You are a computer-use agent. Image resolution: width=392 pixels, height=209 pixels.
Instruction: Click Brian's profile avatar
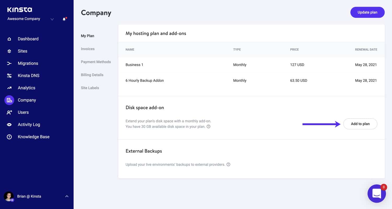[9, 196]
